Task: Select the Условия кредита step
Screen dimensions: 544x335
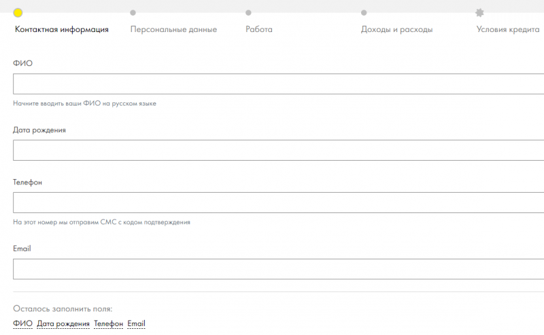Action: pos(508,29)
